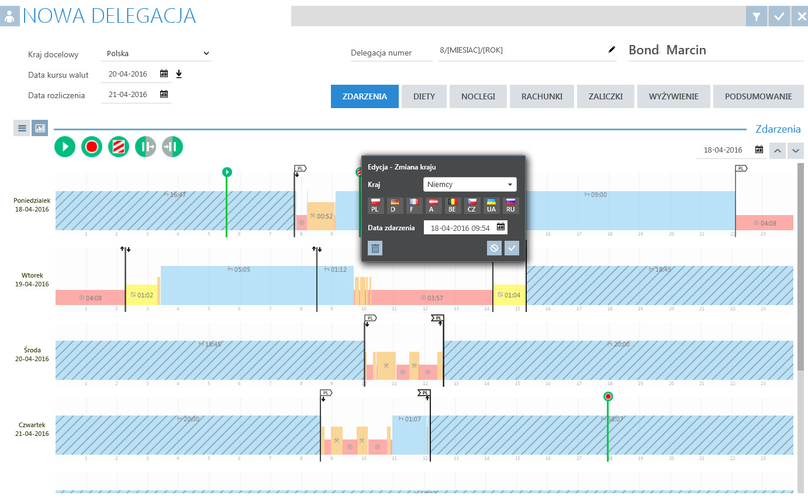Click the 00:52 orange work block on Monday
Screen dimensions: 808x502
tap(321, 216)
